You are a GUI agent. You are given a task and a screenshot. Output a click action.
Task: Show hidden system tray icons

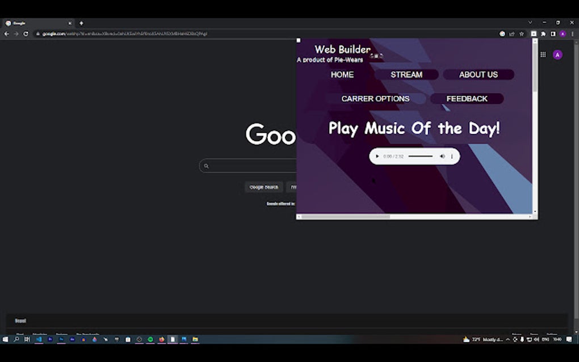tap(508, 339)
